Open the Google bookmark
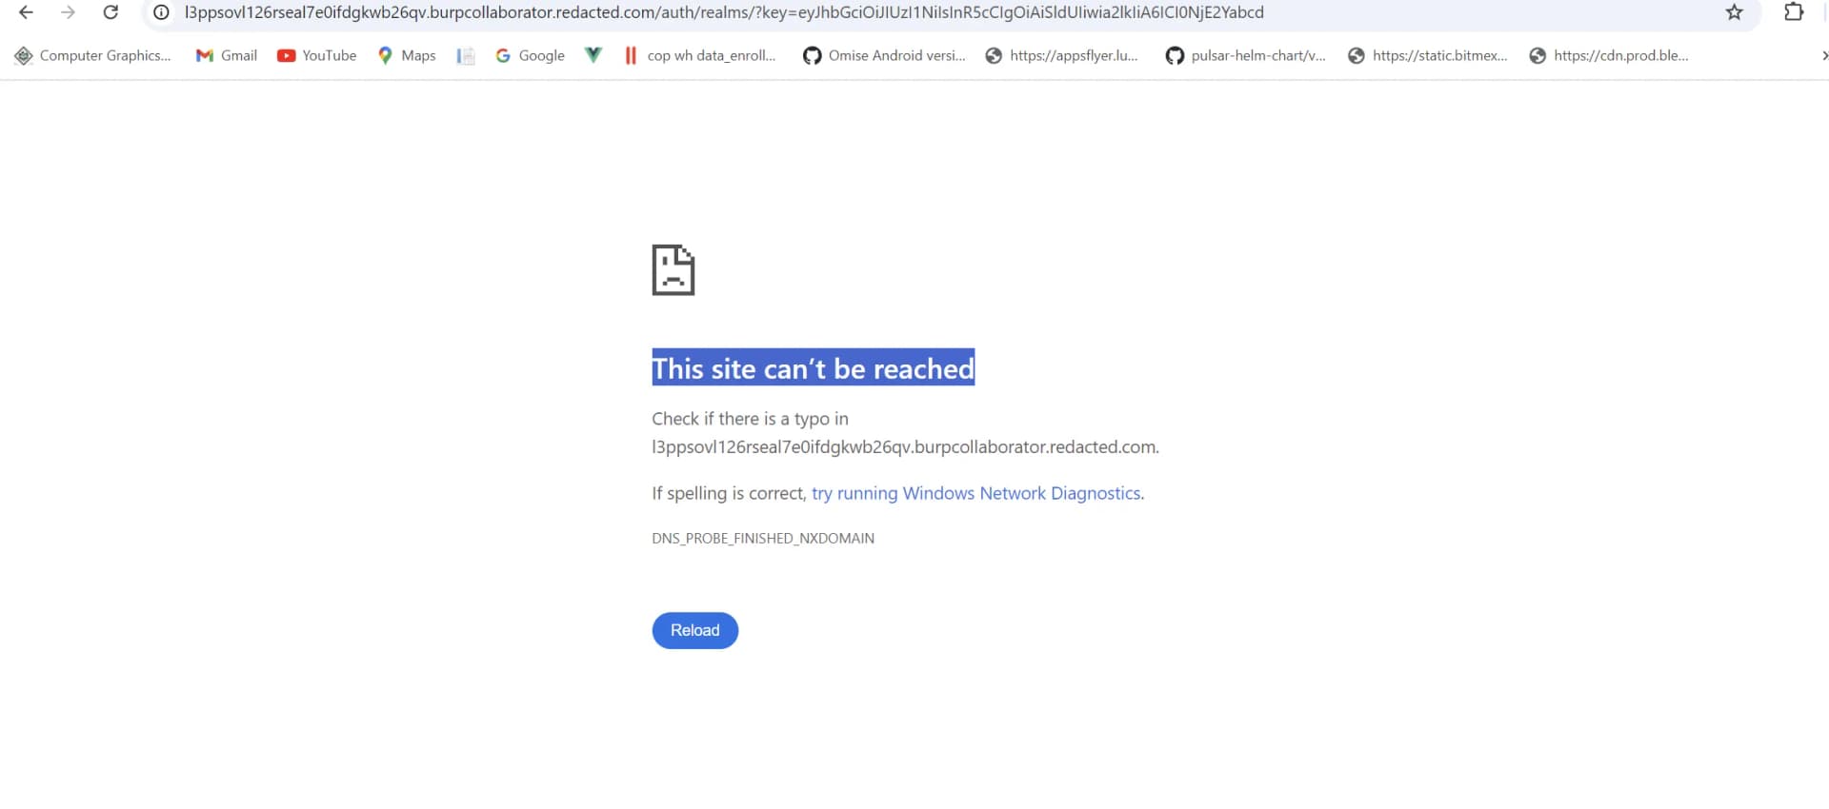The height and width of the screenshot is (809, 1829). pos(530,55)
